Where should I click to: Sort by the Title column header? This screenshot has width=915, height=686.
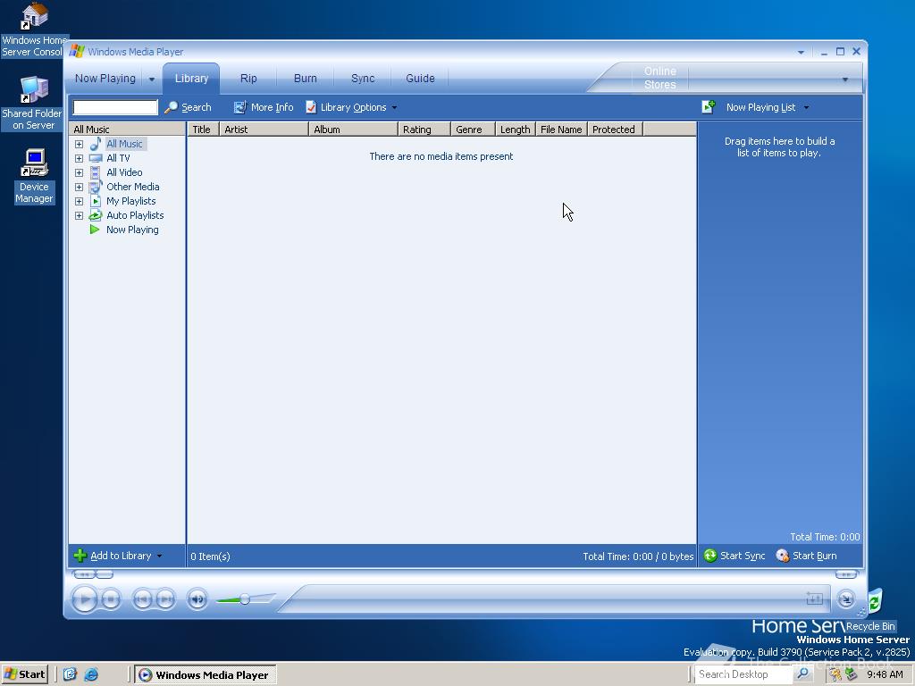click(x=203, y=130)
